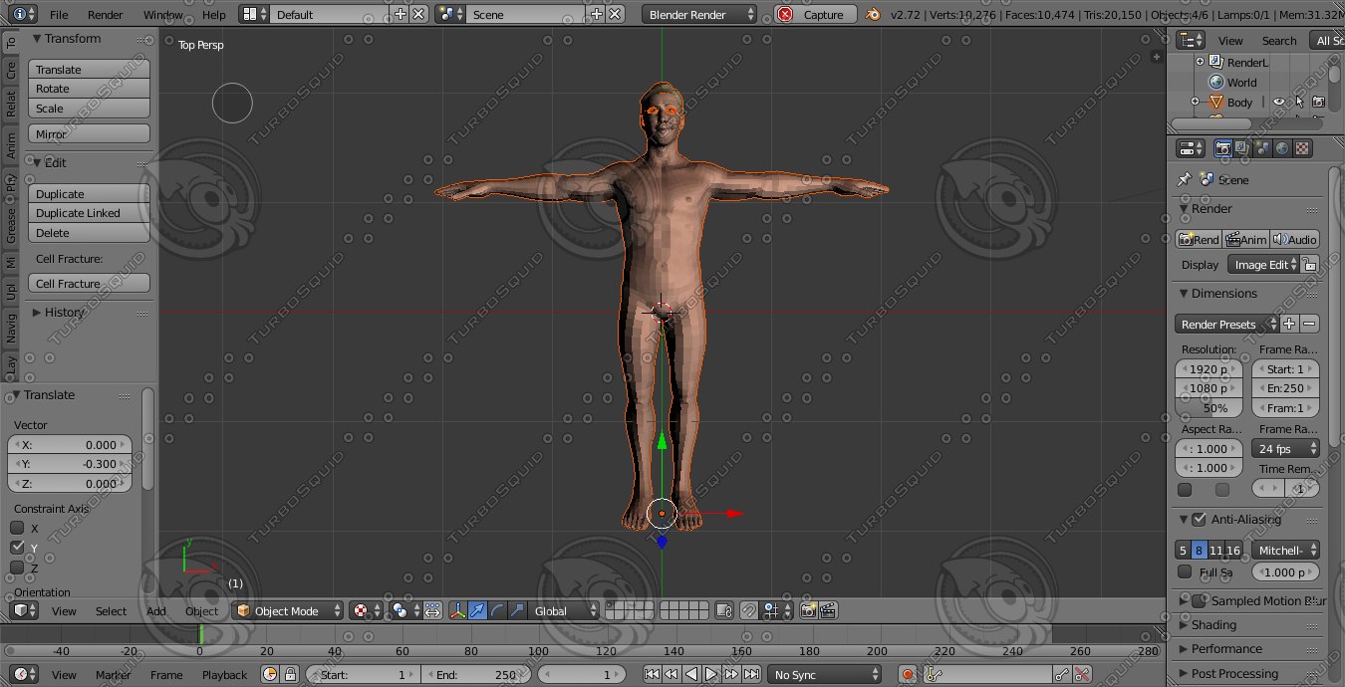
Task: Add a render preset with plus
Action: (x=1288, y=324)
